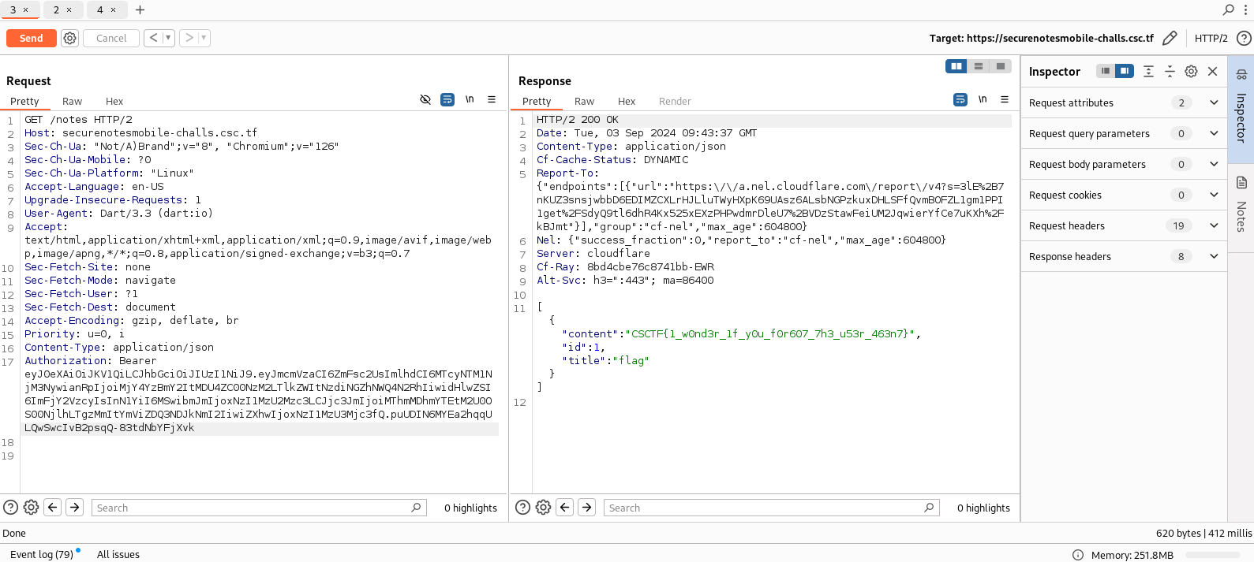The width and height of the screenshot is (1254, 562).
Task: Expand the Response headers section
Action: tap(1214, 256)
